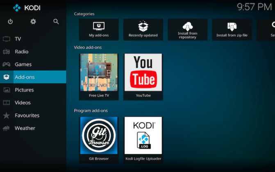Viewport: 275px width, 172px height.
Task: Open the Games section
Action: (x=33, y=64)
